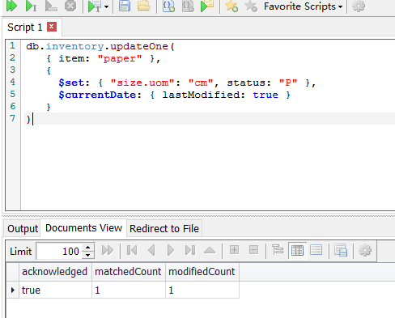This screenshot has width=395, height=318.
Task: Switch to the Output tab
Action: pyautogui.click(x=23, y=229)
